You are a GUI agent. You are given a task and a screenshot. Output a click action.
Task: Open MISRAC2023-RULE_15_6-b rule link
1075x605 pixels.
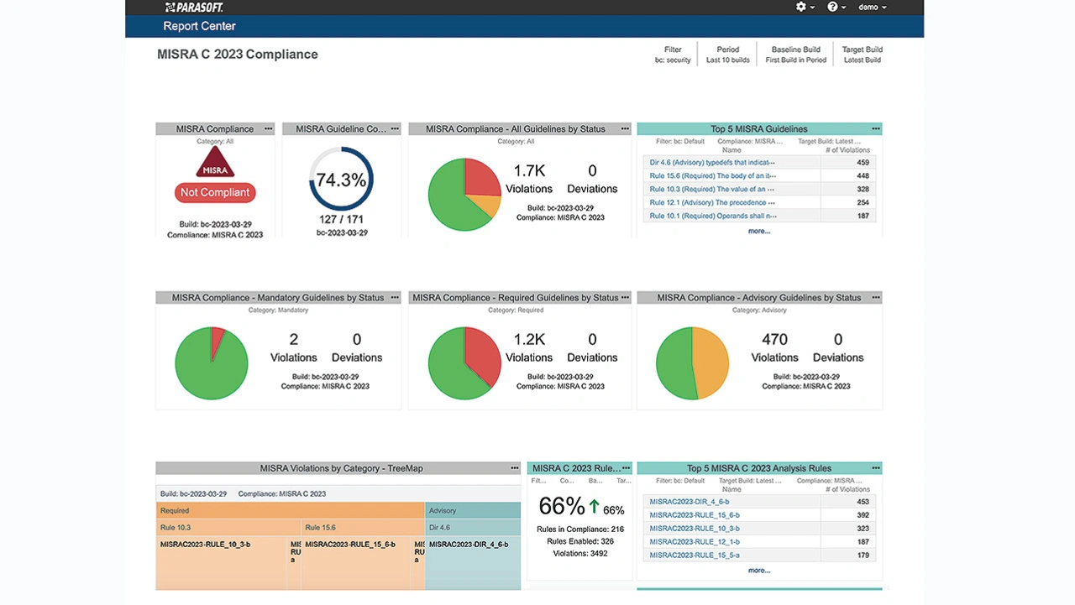point(695,515)
